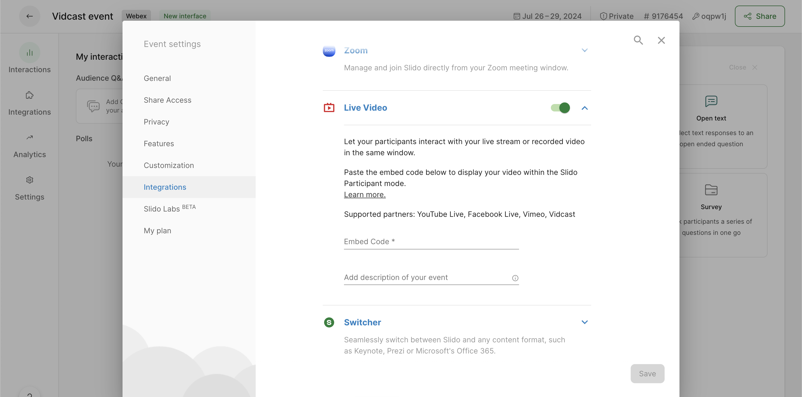This screenshot has width=802, height=397.
Task: Click the Switcher section title
Action: pyautogui.click(x=362, y=322)
